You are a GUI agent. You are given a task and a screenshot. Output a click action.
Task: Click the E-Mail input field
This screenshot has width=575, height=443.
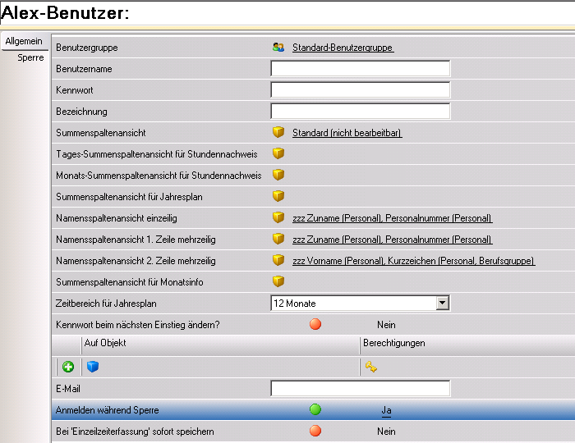click(x=360, y=388)
